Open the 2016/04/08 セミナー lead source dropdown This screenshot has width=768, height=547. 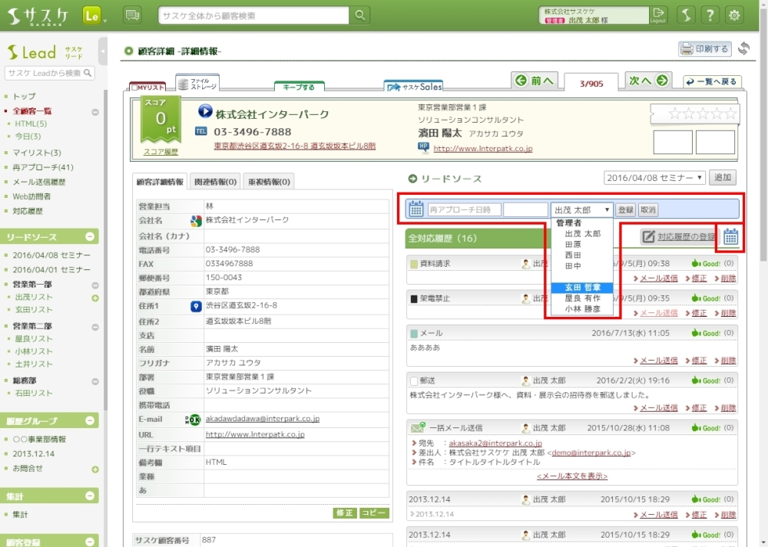pos(654,178)
